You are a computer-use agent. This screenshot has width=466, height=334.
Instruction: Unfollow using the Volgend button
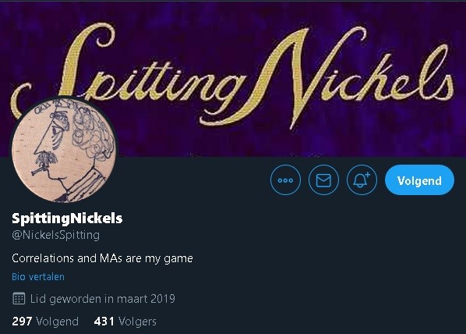coord(419,180)
